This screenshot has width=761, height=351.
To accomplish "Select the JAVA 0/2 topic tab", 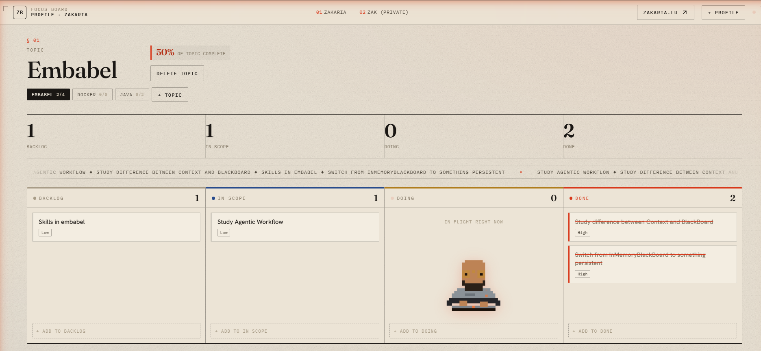I will pos(132,95).
